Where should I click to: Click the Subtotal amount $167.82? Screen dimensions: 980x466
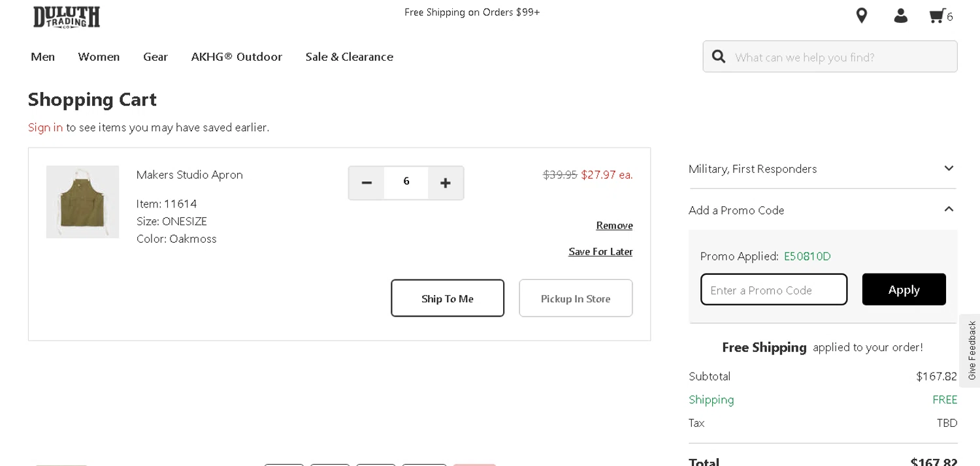936,377
